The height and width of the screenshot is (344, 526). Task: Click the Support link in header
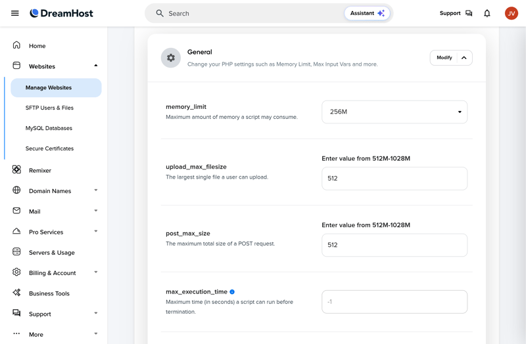pyautogui.click(x=450, y=13)
